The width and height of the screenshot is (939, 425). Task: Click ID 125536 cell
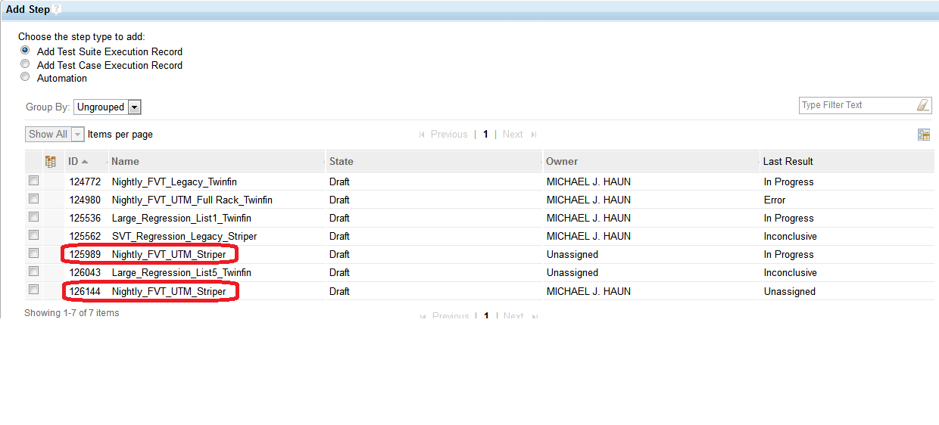point(85,218)
